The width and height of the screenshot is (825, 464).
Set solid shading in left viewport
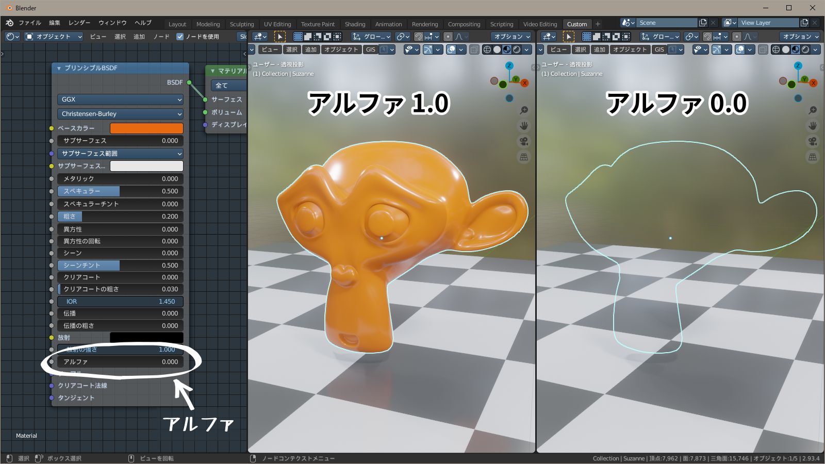497,49
